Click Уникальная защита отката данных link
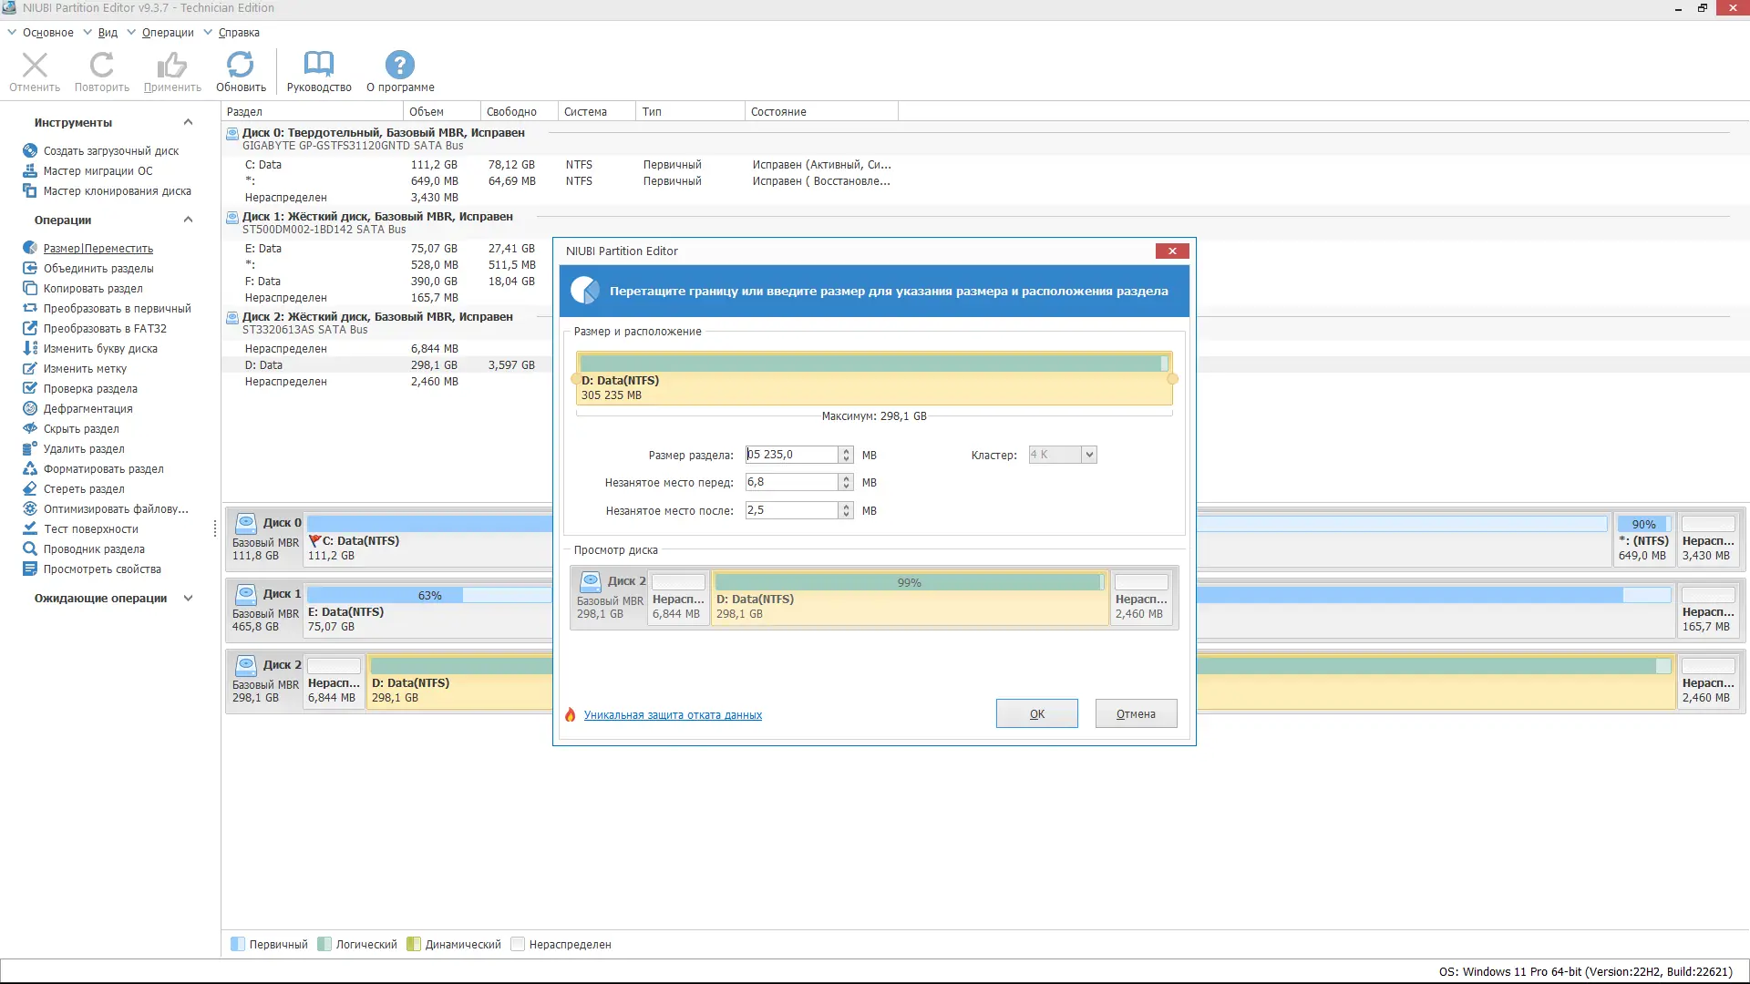The width and height of the screenshot is (1750, 984). [x=673, y=715]
